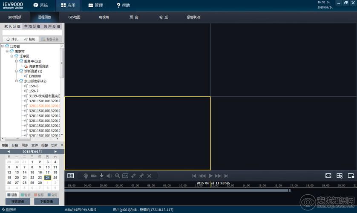
Task: Select the 分段 playback mode
Action: tap(15, 145)
